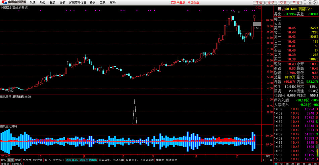Image resolution: width=319 pixels, height=165 pixels.
Task: Click the up-down arrow zoom button under 日线
Action: point(264,160)
